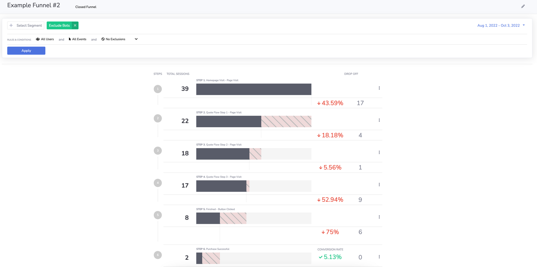This screenshot has height=267, width=537.
Task: Expand the rules and conditions chevron
Action: [x=136, y=39]
